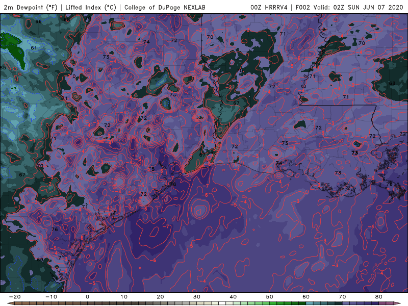Image resolution: width=408 pixels, height=306 pixels.
Task: Click the left arrow end of the color bar
Action: click(10, 303)
